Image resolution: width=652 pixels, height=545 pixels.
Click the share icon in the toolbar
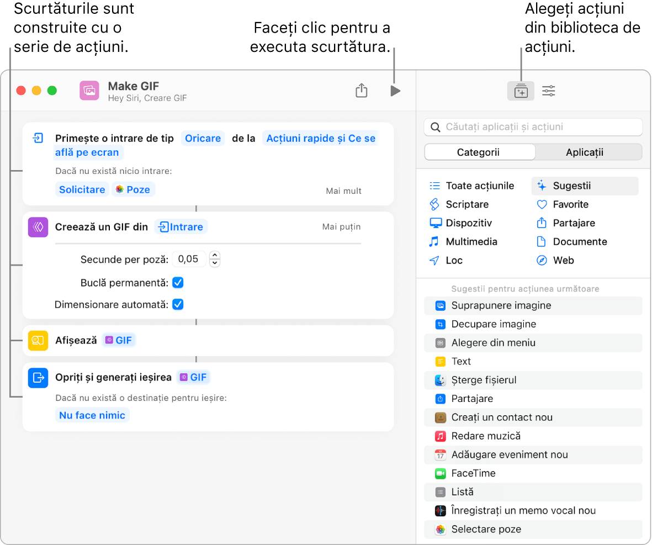coord(361,91)
